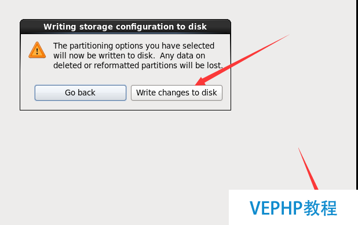Click the orange warning triangle icon
The image size is (358, 225).
(37, 50)
